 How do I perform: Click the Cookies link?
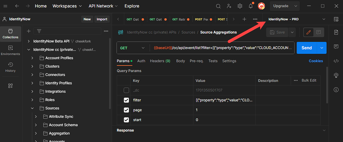316,61
